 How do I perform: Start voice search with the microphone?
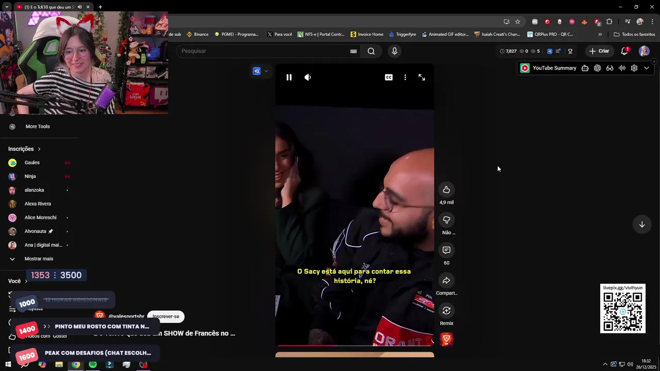(394, 51)
